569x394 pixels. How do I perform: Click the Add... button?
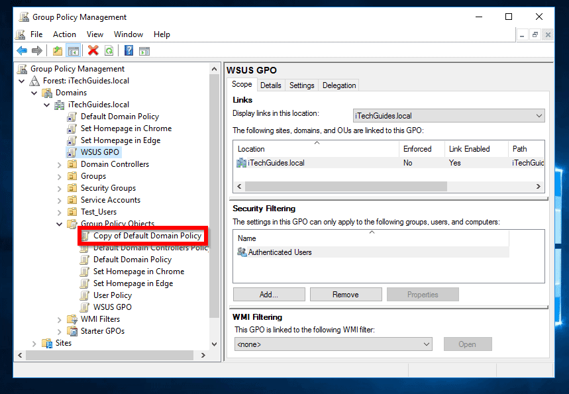click(269, 294)
